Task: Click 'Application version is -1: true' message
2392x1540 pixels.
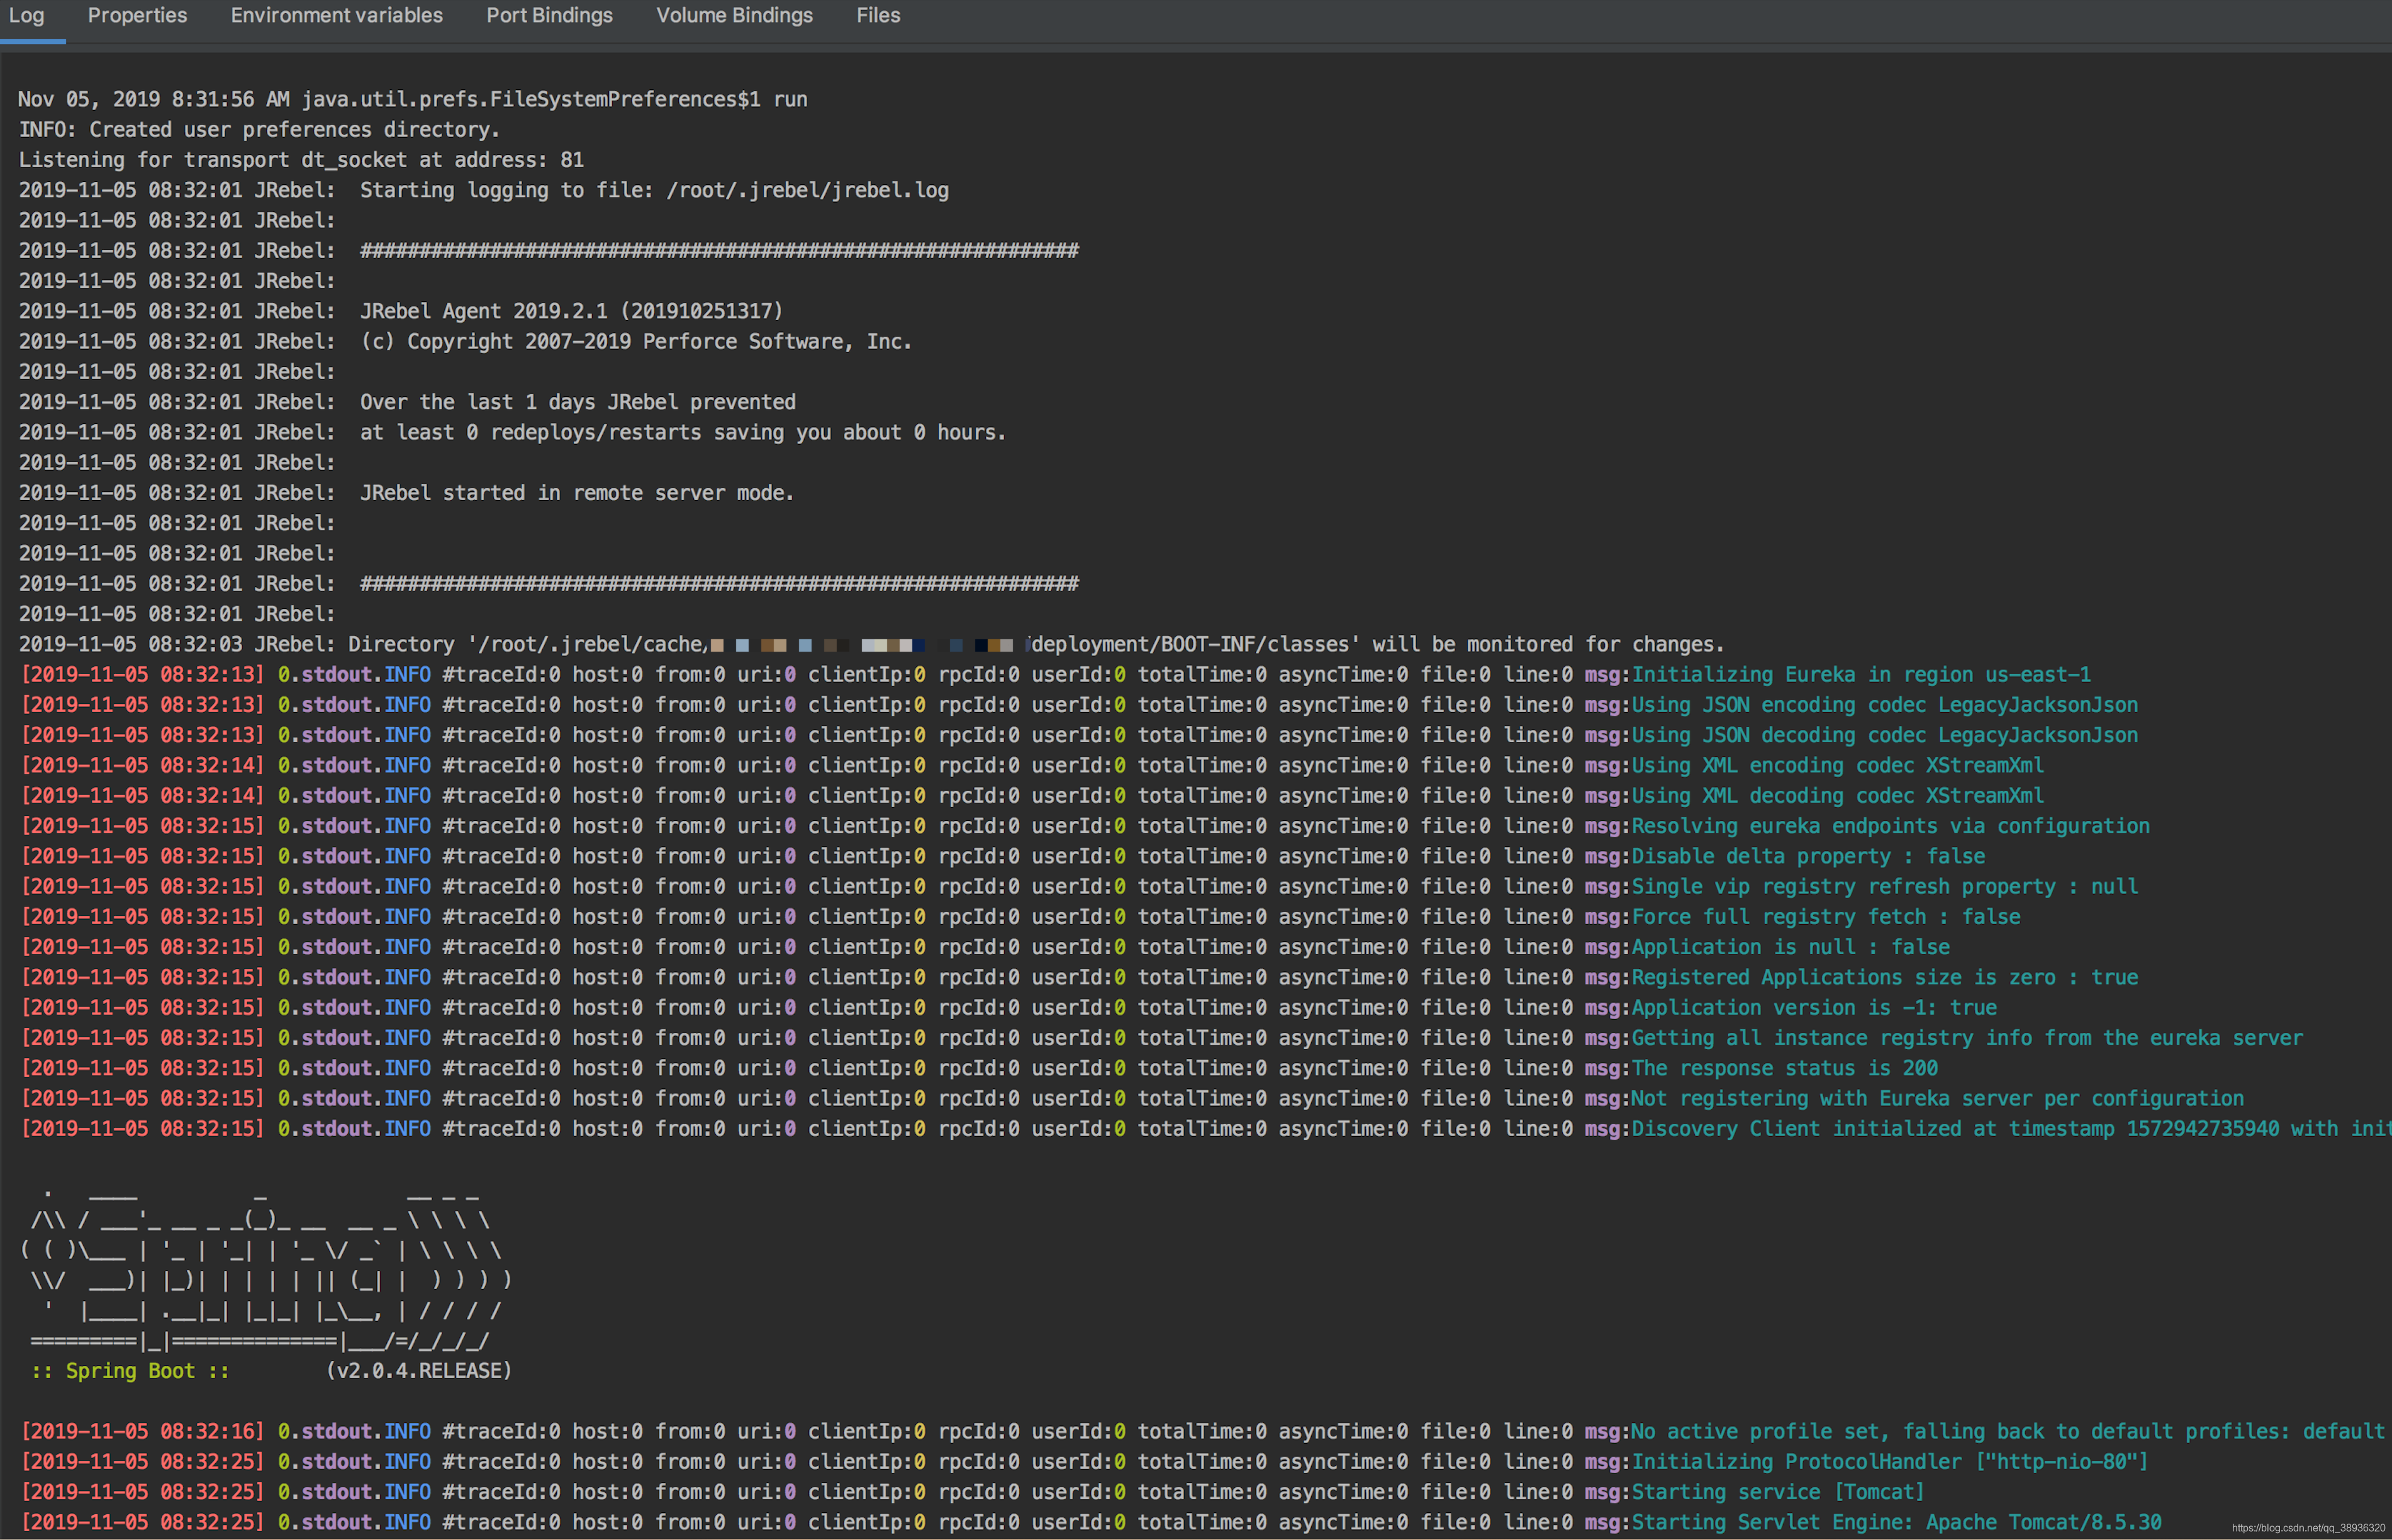Action: point(1815,1008)
